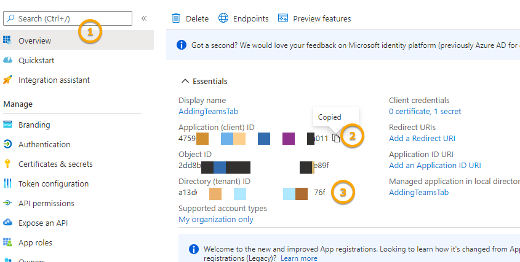Image resolution: width=520 pixels, height=262 pixels.
Task: Click the Preview features icon
Action: (284, 18)
